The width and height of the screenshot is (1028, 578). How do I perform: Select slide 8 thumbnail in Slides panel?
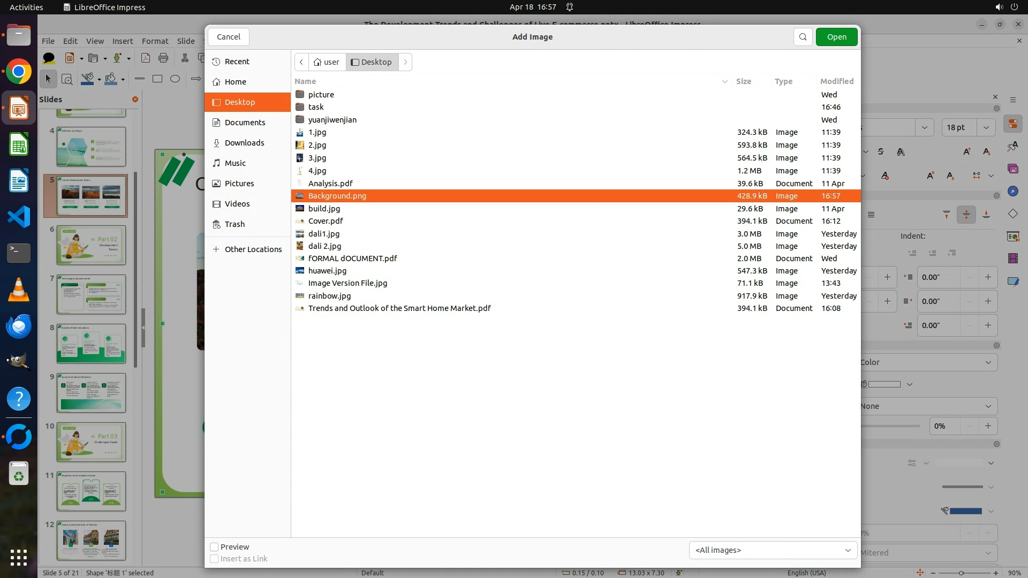pos(91,344)
